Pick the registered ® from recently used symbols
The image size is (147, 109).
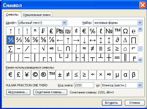point(43,75)
